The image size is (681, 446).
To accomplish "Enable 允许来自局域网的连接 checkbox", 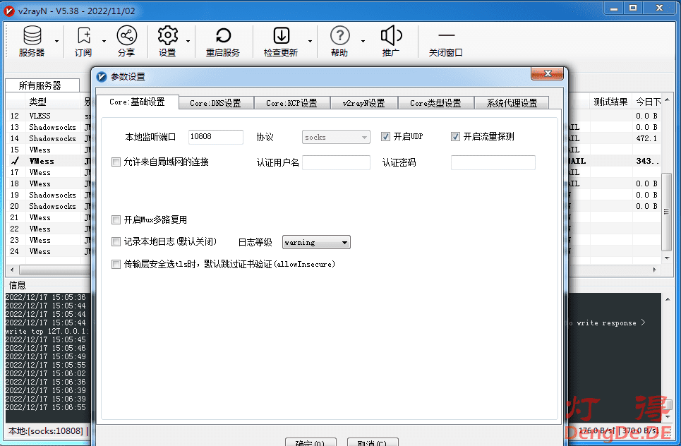I will (x=116, y=162).
